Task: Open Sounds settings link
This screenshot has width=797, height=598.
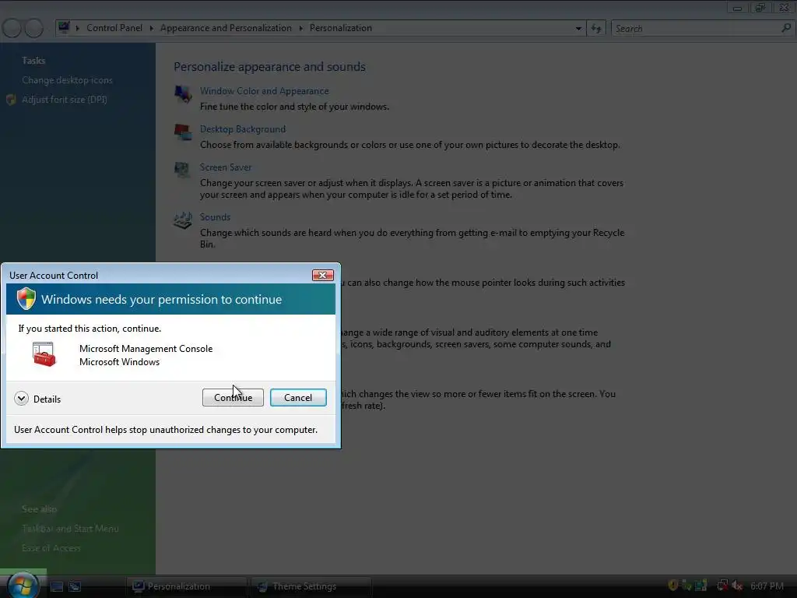Action: tap(215, 217)
